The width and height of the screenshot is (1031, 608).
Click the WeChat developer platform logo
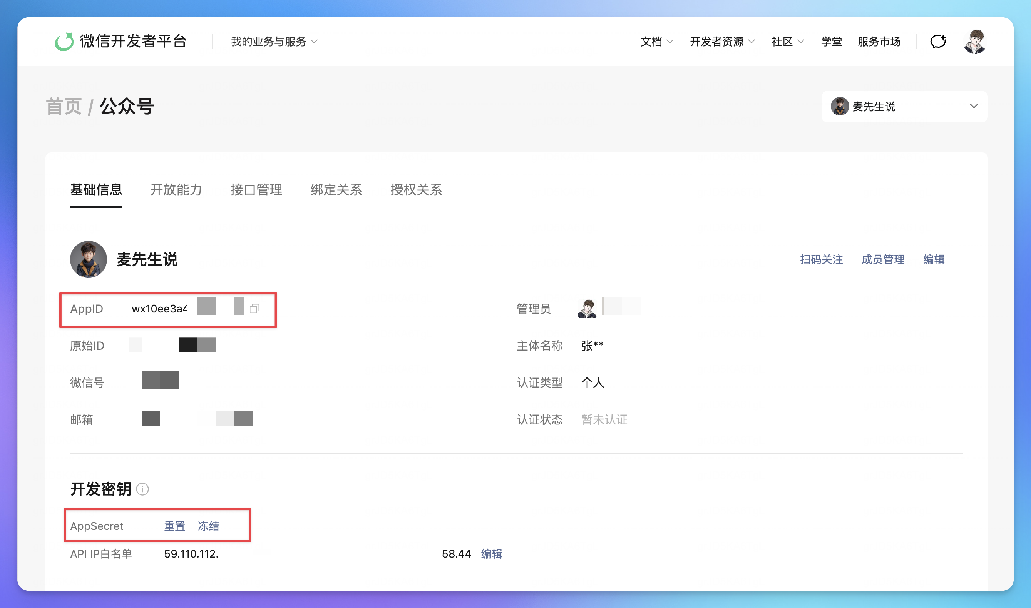121,42
